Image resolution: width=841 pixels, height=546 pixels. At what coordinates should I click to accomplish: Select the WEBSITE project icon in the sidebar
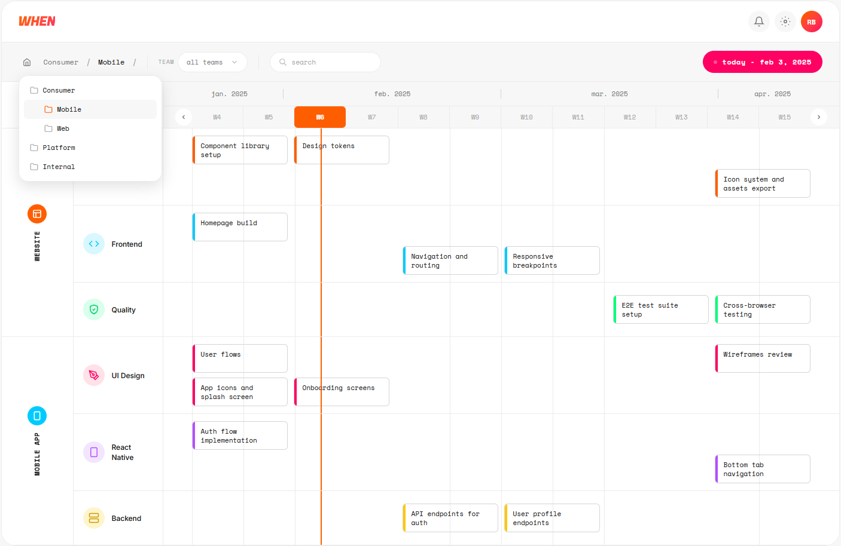[x=37, y=213]
